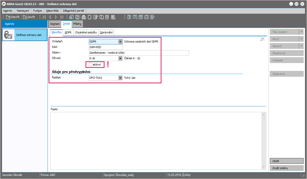307x179 pixels.
Task: Click the Otevřít toolbar button
Action: click(x=13, y=17)
